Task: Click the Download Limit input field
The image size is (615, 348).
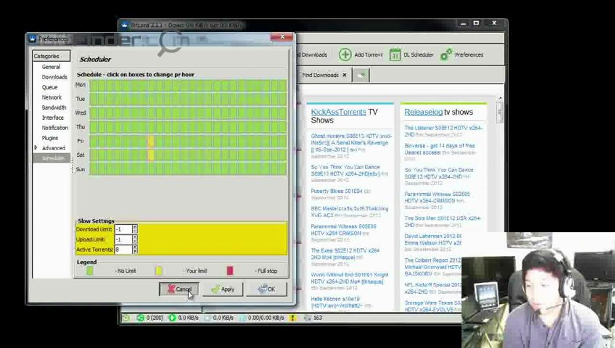Action: (123, 229)
